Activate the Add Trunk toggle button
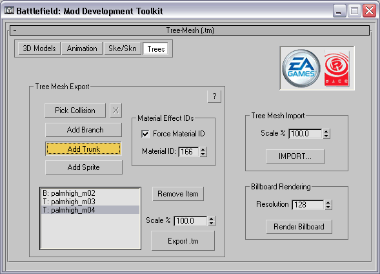This screenshot has height=274, width=380. 83,149
